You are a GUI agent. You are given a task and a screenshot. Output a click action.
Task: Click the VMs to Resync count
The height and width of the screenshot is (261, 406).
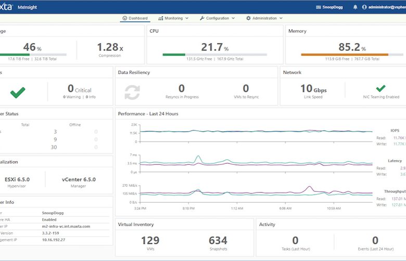point(246,89)
